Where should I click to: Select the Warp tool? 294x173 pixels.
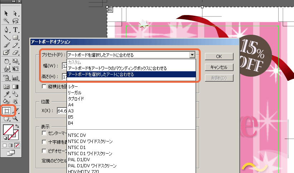[6, 69]
